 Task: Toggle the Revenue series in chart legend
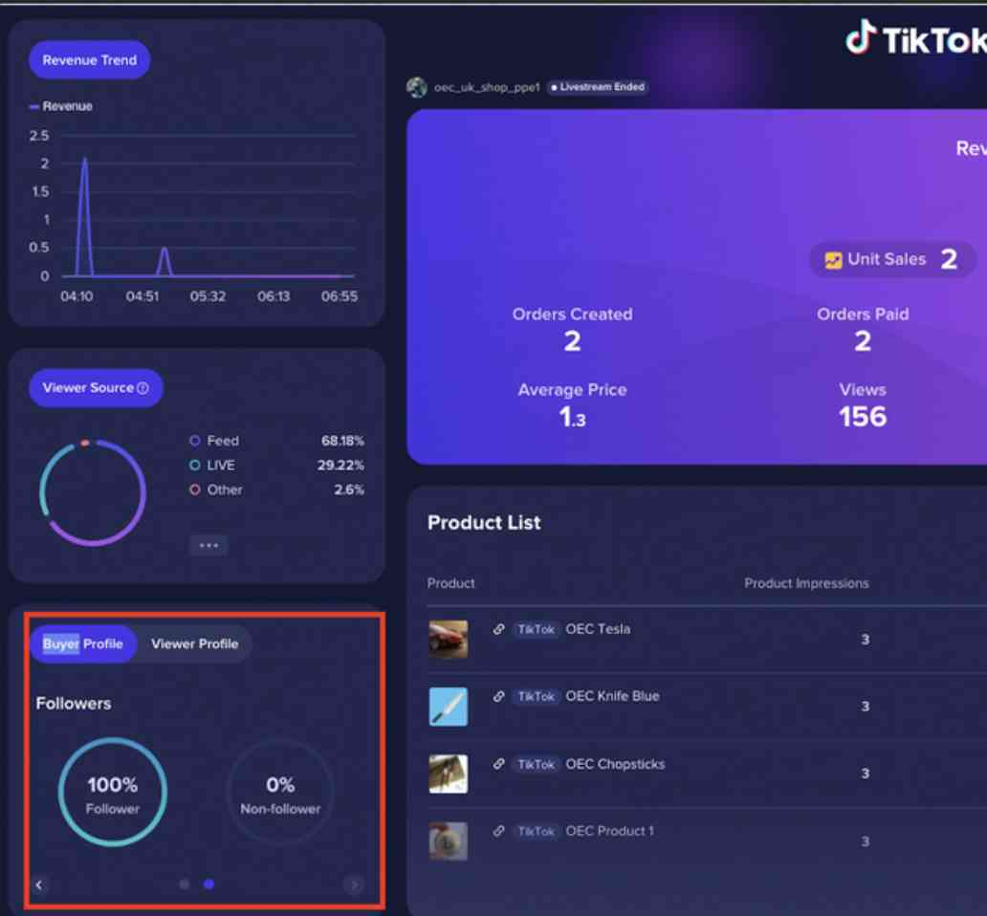61,106
